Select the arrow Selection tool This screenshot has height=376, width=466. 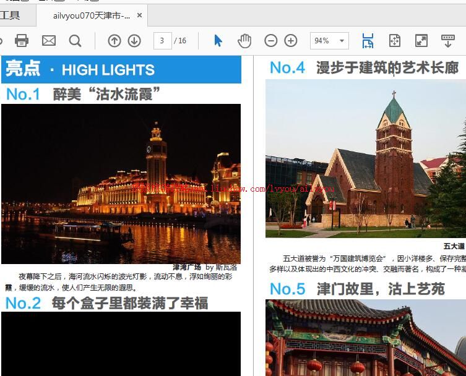(x=218, y=41)
